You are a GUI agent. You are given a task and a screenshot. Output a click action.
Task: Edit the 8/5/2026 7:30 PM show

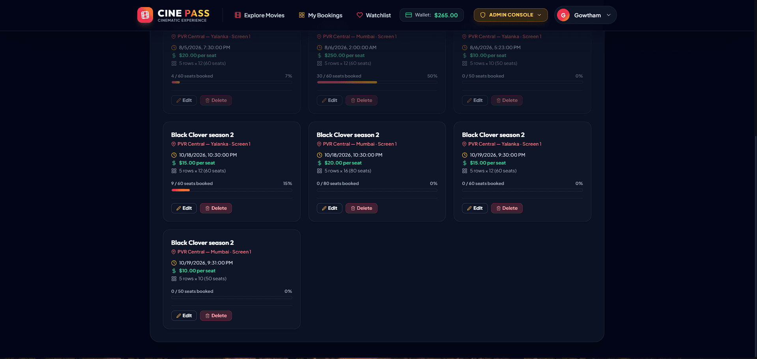point(184,100)
